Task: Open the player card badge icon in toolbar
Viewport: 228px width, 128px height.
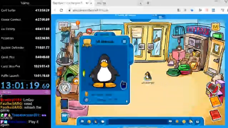Action: point(177,121)
